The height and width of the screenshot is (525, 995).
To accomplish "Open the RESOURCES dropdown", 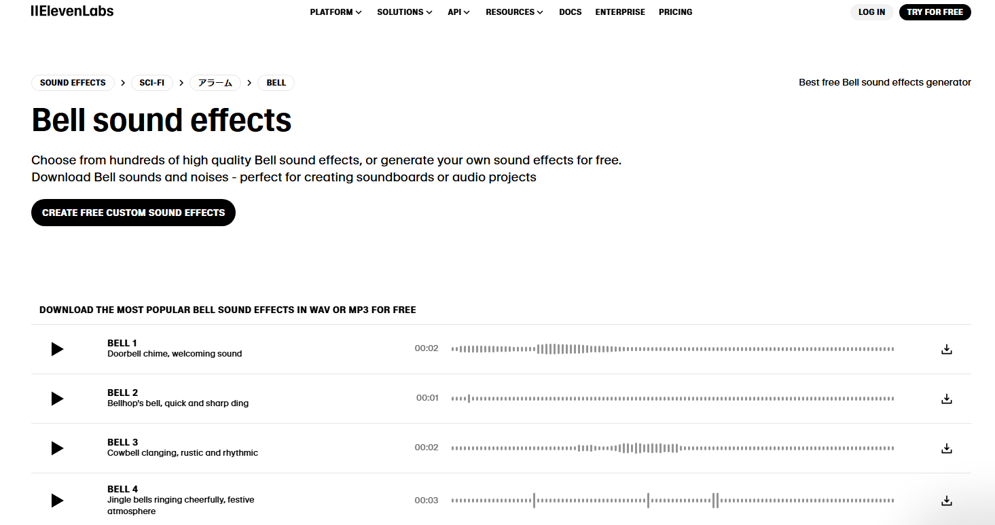I will click(x=514, y=12).
